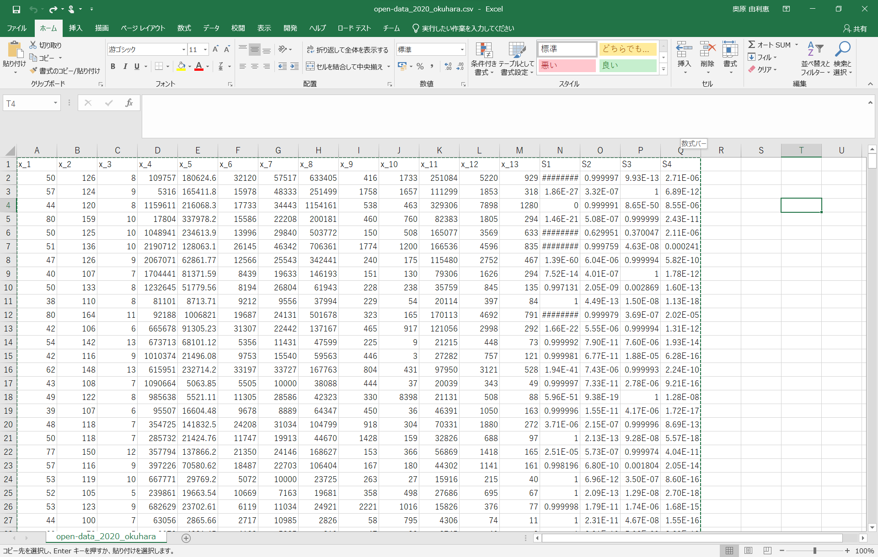Click the Sort and Filter icon
This screenshot has width=878, height=557.
815,49
